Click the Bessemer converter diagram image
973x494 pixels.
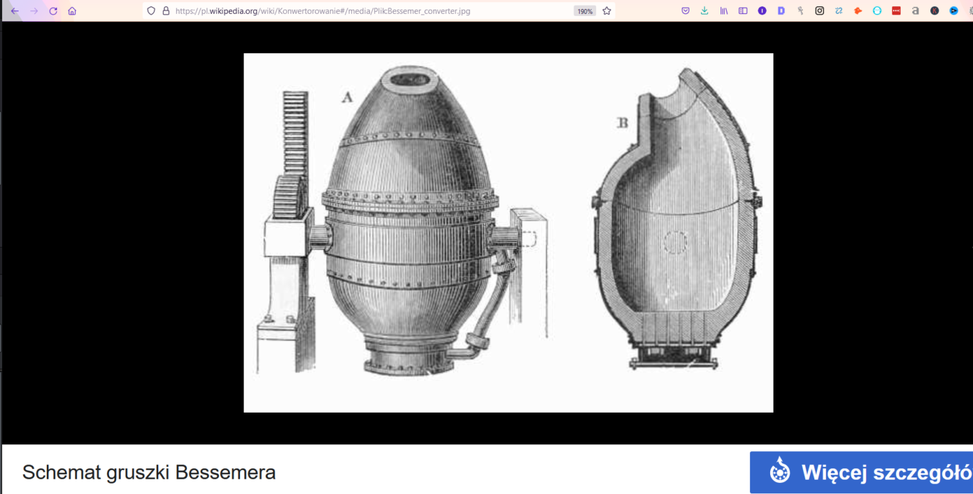click(508, 233)
